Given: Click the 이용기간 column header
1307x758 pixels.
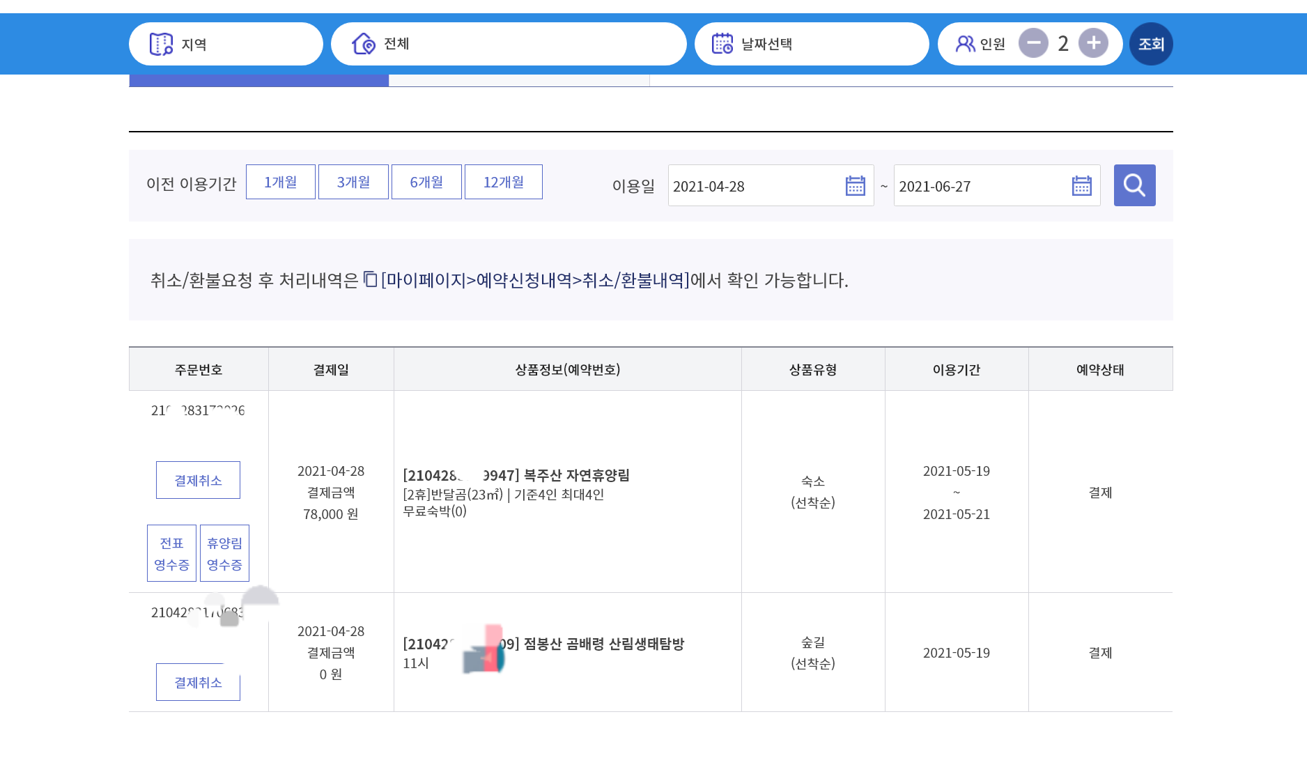Looking at the screenshot, I should pos(957,369).
